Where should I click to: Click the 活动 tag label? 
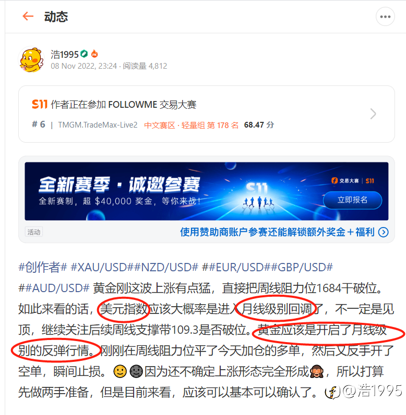[x=34, y=232]
